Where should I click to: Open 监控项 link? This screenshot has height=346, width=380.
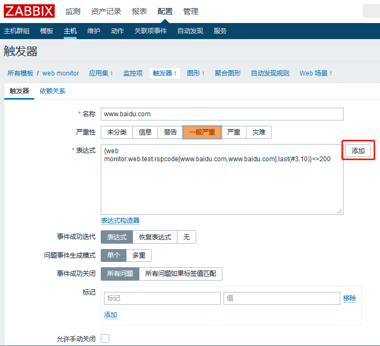[x=133, y=73]
